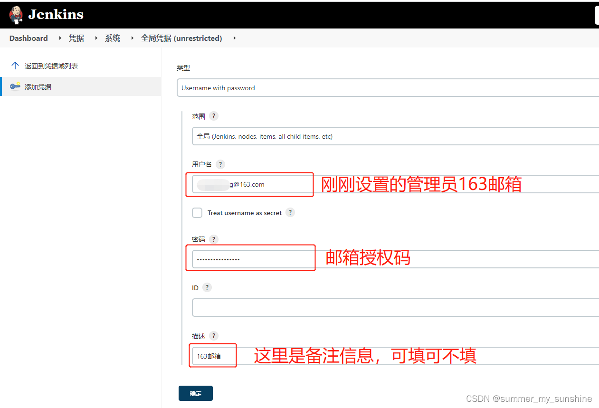Click the 密码 label text

pos(199,240)
